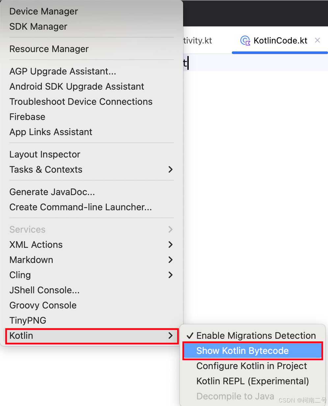The image size is (328, 406).
Task: Switch to the KotlinCode.kt tab
Action: click(280, 40)
